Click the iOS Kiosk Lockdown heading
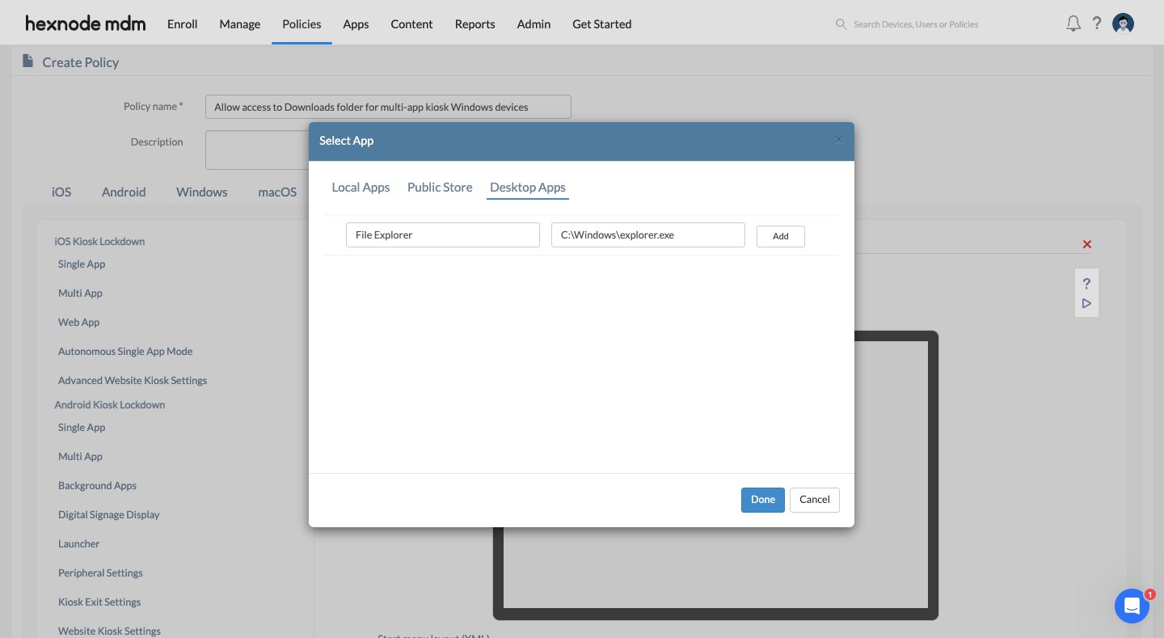1164x638 pixels. coord(99,242)
